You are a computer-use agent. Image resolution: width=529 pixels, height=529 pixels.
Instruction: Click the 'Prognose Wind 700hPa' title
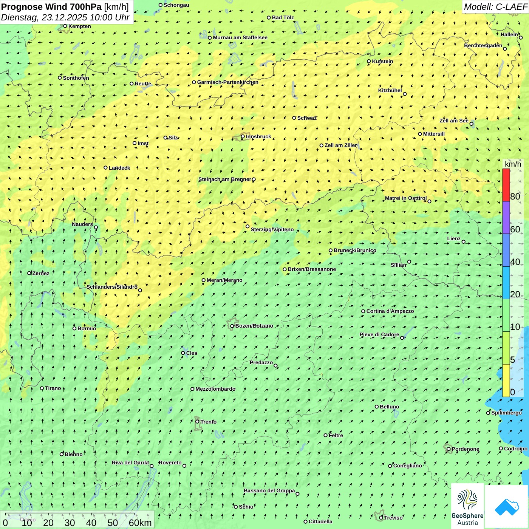point(52,7)
